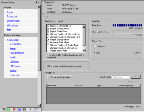Click the Font Area usage bar
The width and height of the screenshot is (144, 112).
(127, 25)
